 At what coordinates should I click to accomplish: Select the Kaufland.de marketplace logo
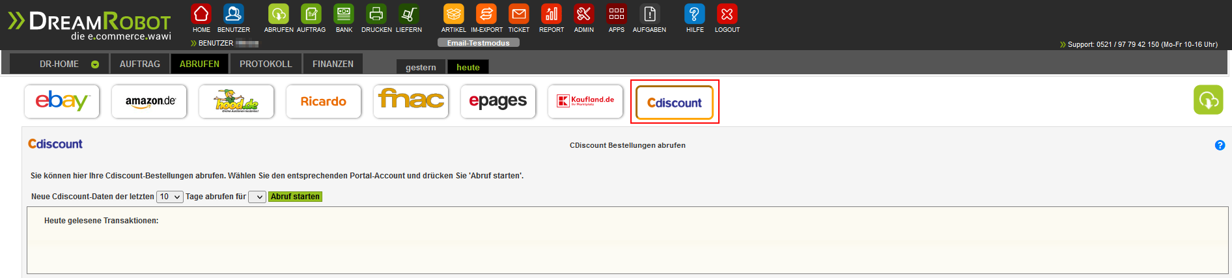(x=585, y=102)
